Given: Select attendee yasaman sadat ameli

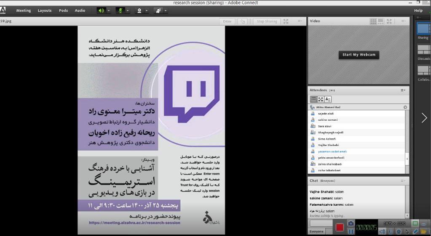Looking at the screenshot, I should 357,151.
